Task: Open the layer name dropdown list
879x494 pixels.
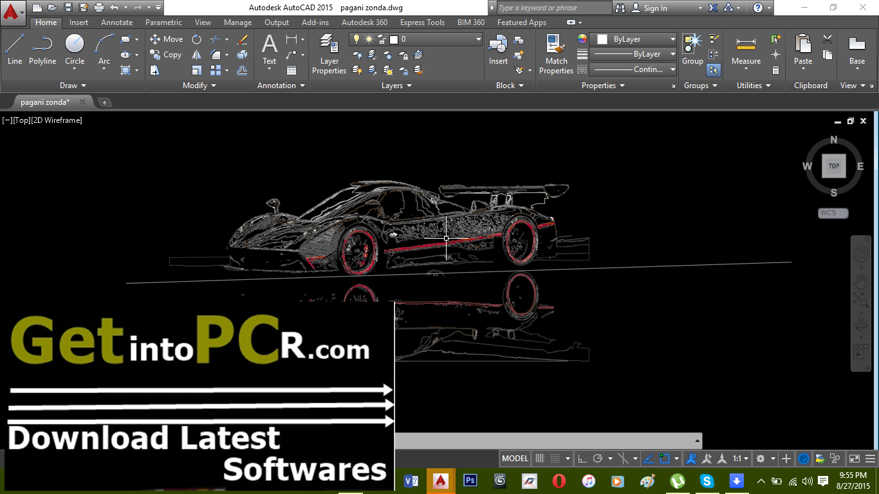Action: click(416, 39)
